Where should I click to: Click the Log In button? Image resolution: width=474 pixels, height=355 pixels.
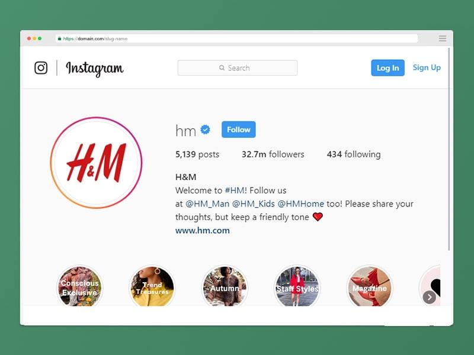[x=387, y=67]
